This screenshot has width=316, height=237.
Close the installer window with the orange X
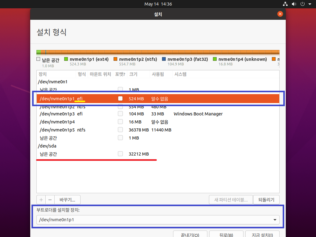click(x=280, y=14)
